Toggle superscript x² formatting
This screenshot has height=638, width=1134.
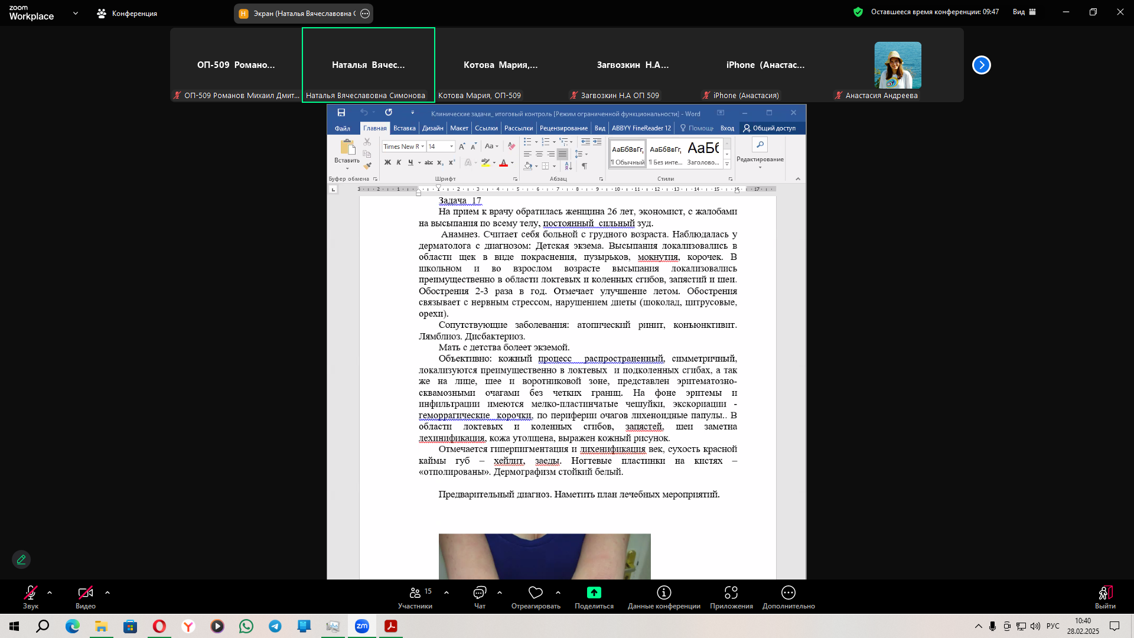click(452, 162)
